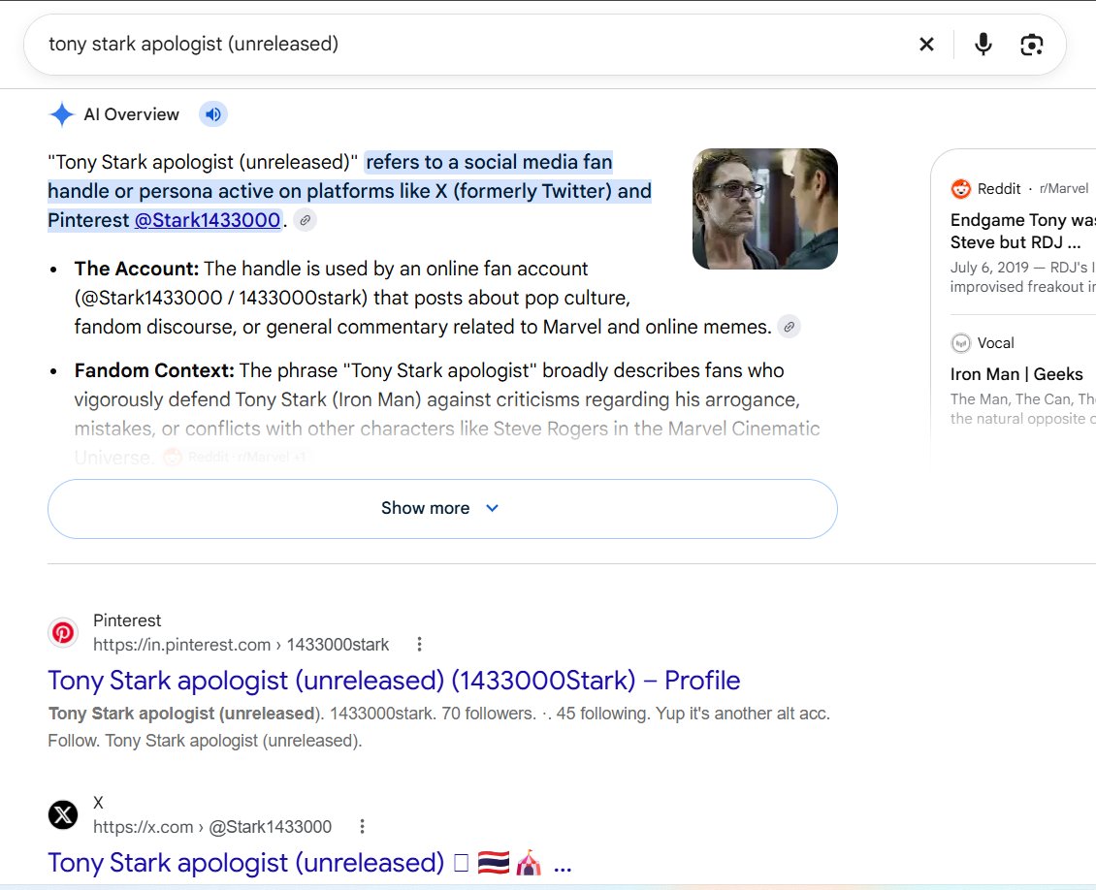1096x890 pixels.
Task: Click the 'Pinterest' site name text
Action: 127,620
